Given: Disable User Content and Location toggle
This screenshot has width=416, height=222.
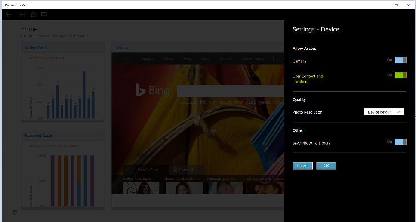Looking at the screenshot, I should (400, 75).
